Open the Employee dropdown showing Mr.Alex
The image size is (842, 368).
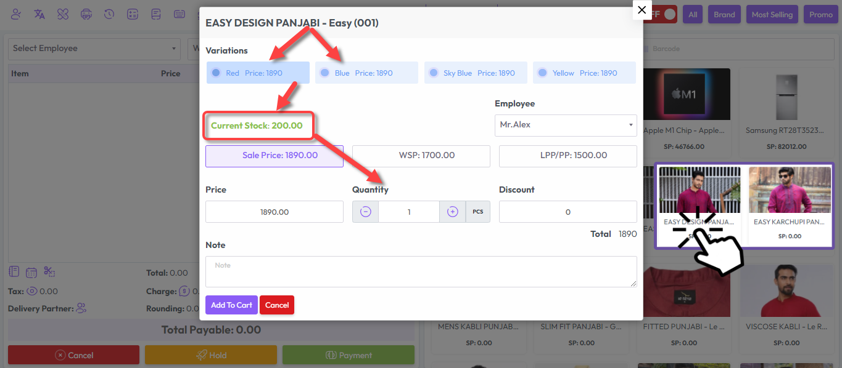coord(565,126)
